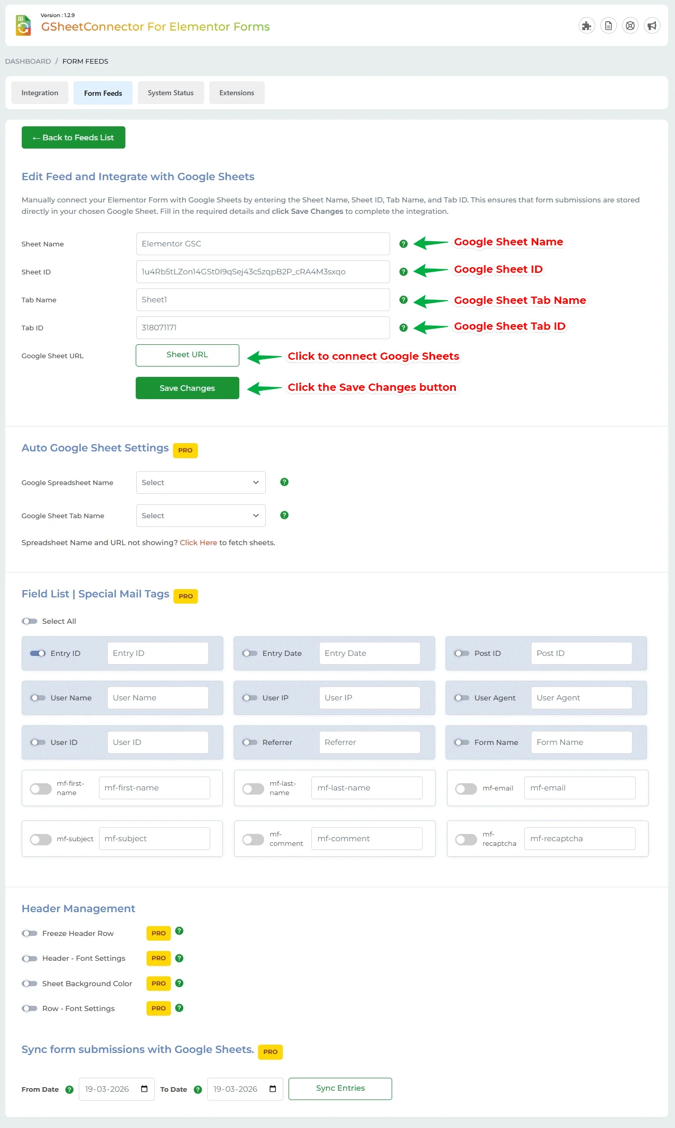The image size is (675, 1128).
Task: Open calendar picker icon in To Date field
Action: pos(273,1089)
